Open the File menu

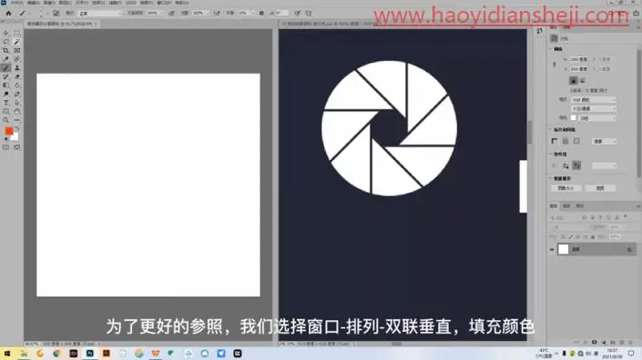[17, 3]
